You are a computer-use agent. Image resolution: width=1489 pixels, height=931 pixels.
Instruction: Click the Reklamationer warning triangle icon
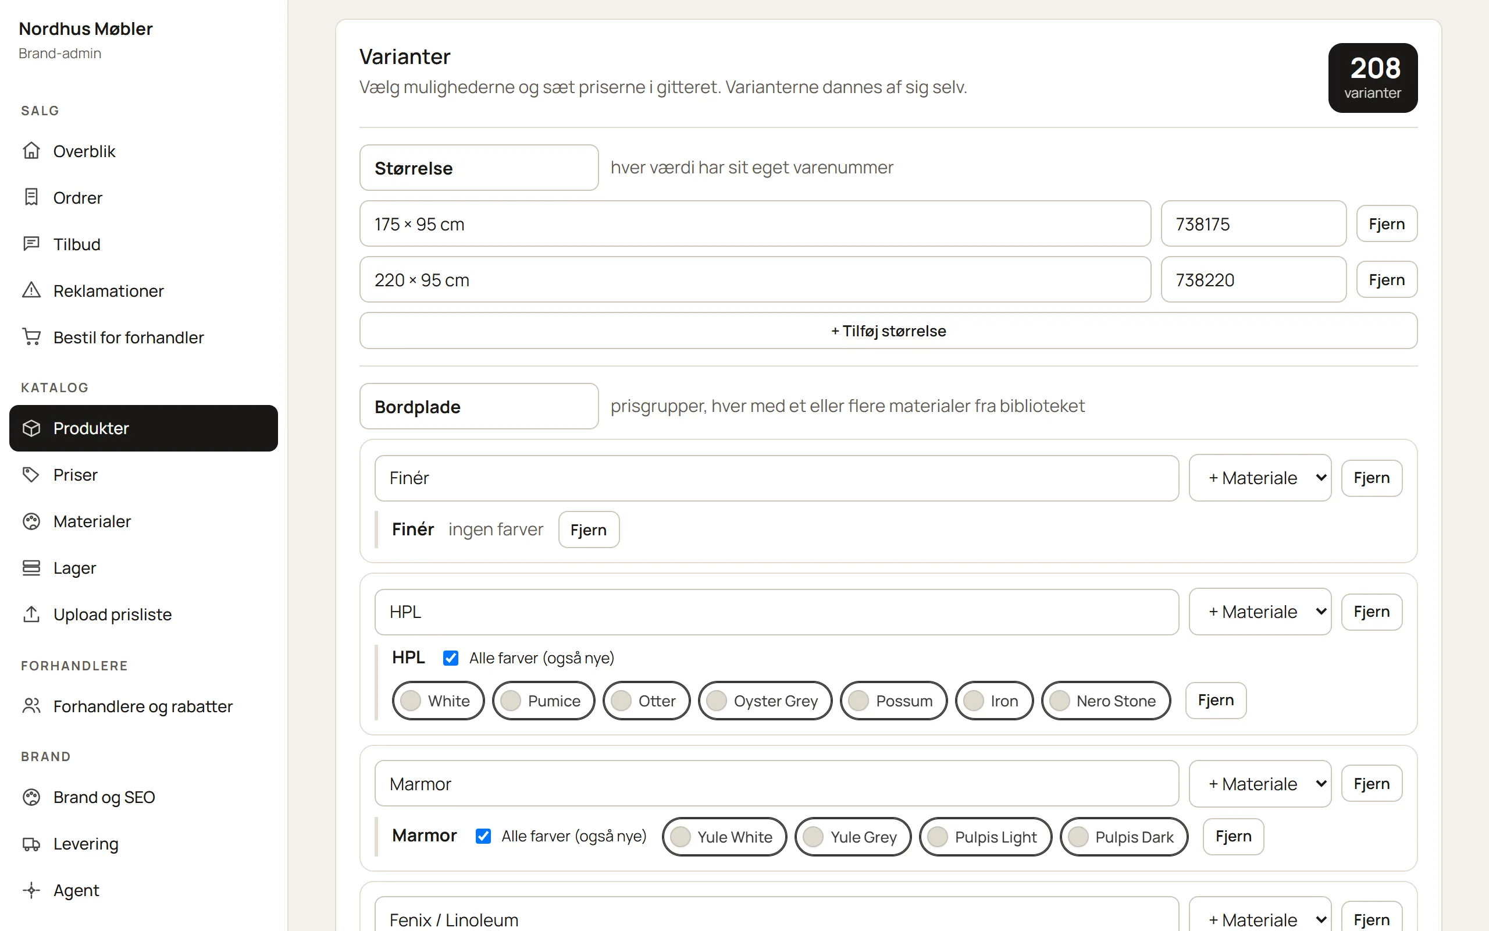tap(31, 290)
